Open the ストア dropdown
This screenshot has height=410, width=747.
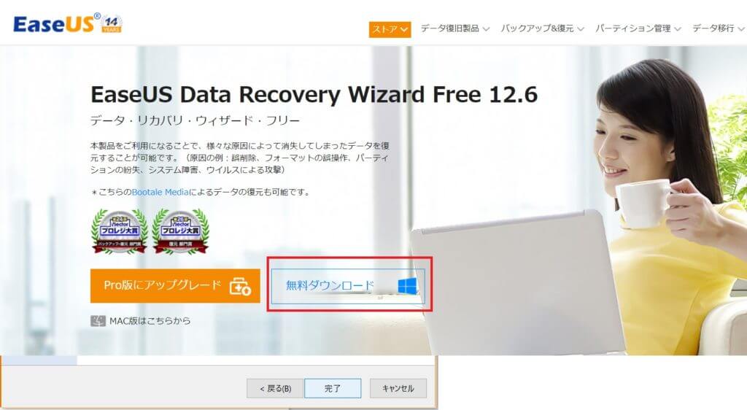(390, 29)
